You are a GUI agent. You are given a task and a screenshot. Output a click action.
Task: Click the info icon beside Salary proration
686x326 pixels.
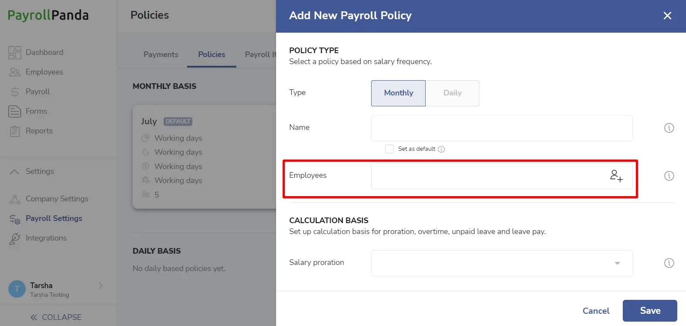click(x=669, y=263)
